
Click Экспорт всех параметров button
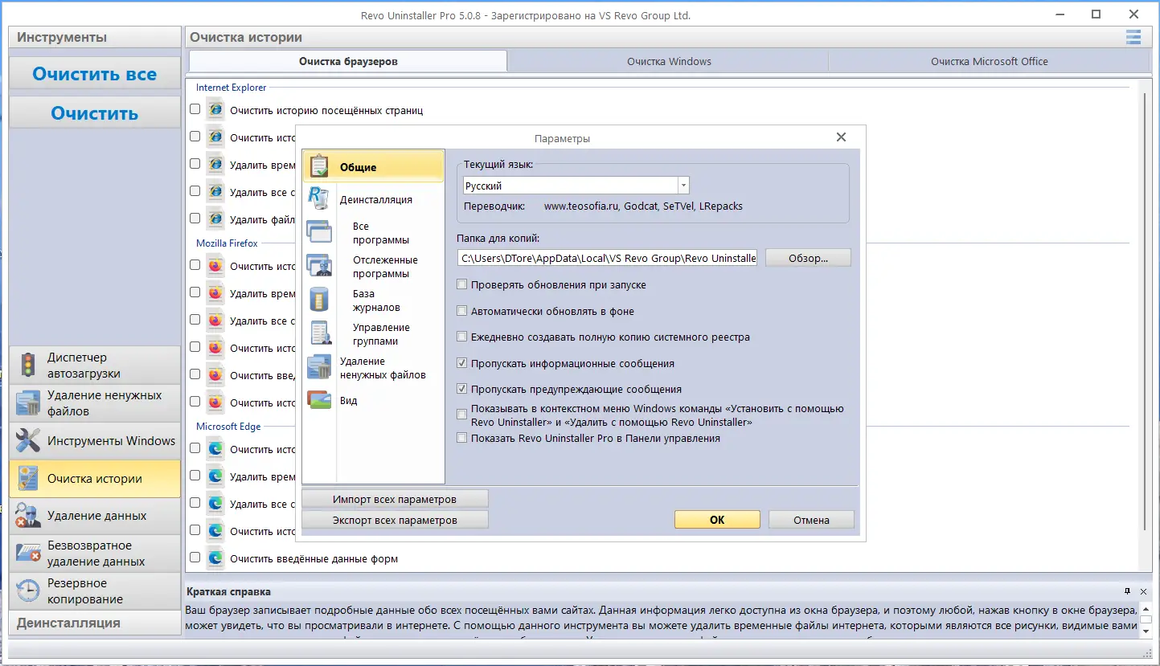[395, 520]
